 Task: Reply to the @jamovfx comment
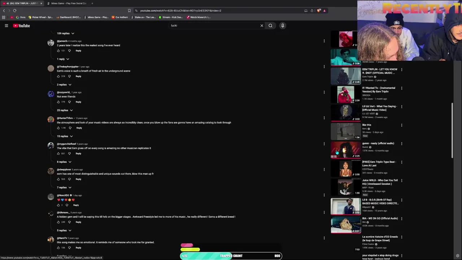[x=78, y=51]
